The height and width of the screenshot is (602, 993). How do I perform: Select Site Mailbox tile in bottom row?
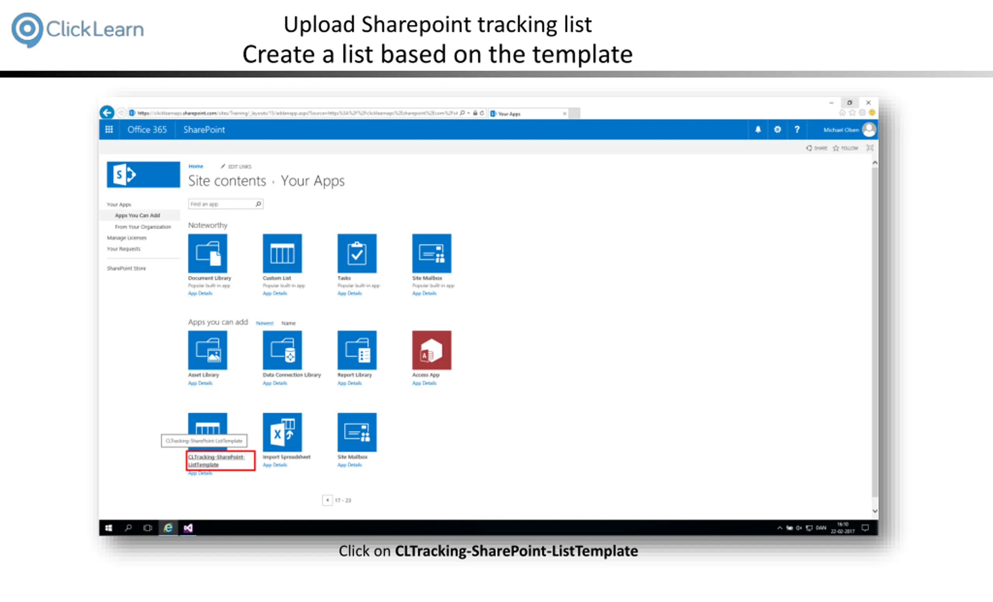pos(357,433)
